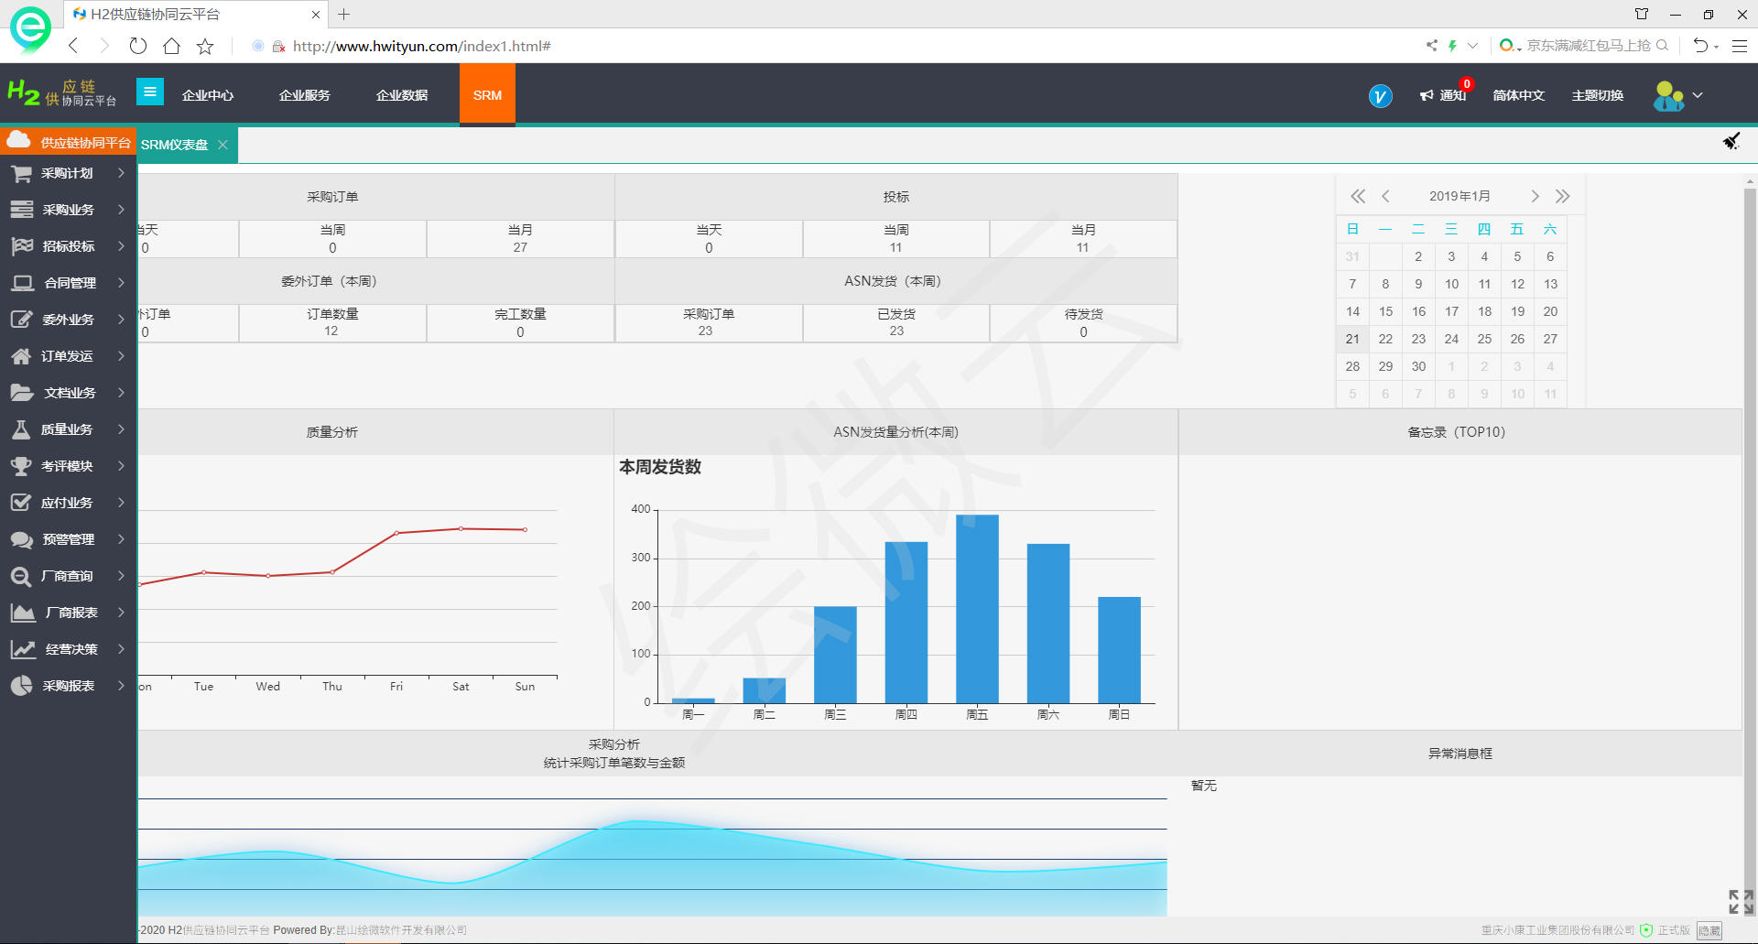Viewport: 1758px width, 944px height.
Task: Open a new browser tab
Action: 344,14
